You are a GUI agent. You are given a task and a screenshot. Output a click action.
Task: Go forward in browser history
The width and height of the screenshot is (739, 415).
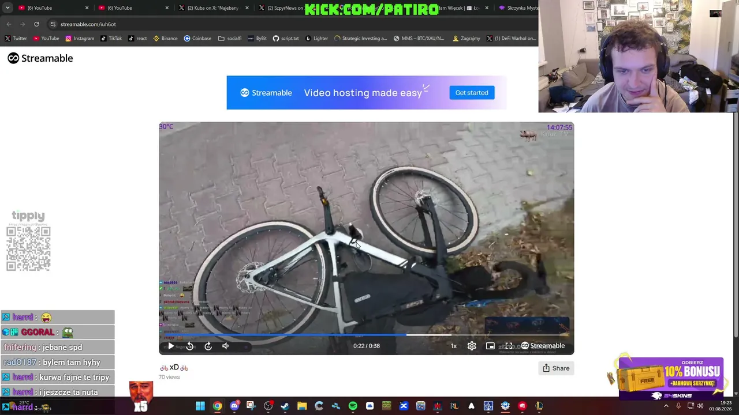(x=23, y=24)
